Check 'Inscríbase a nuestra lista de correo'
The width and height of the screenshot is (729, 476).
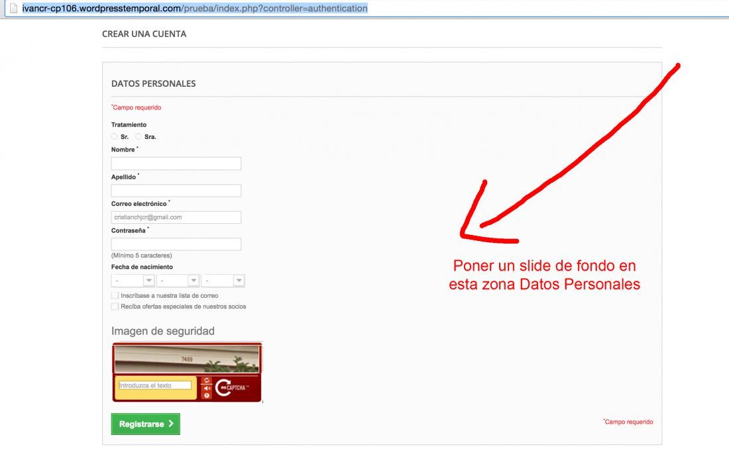coord(115,295)
